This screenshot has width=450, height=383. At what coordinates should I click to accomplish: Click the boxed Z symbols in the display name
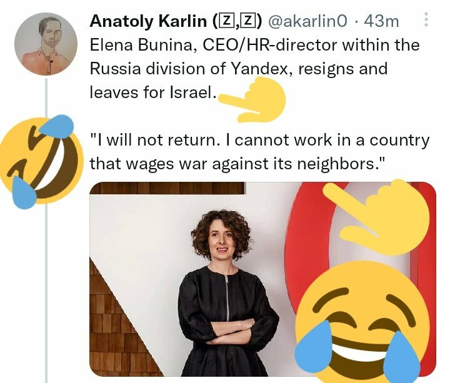click(x=237, y=21)
